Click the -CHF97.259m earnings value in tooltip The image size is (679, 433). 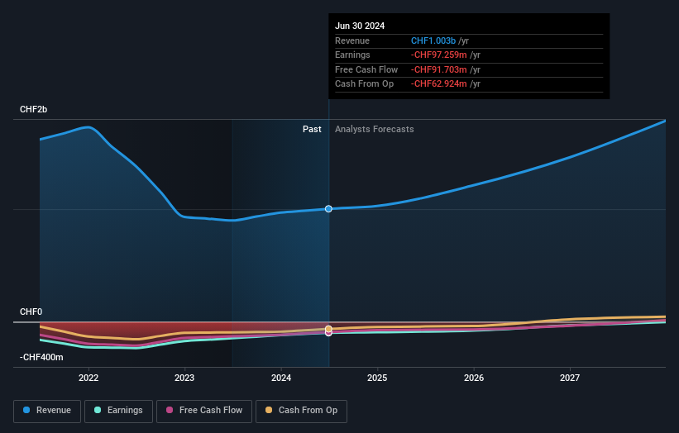(x=438, y=55)
